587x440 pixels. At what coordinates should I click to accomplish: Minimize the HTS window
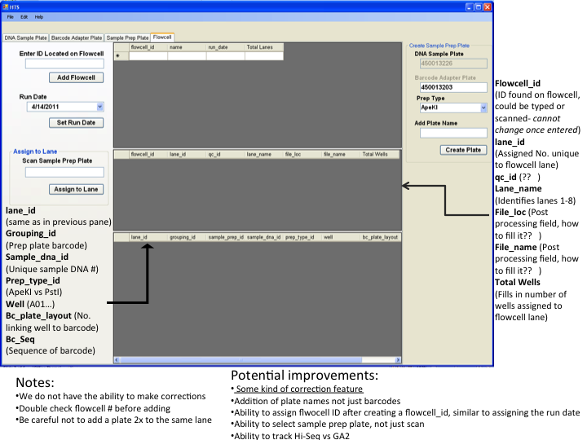pyautogui.click(x=470, y=7)
